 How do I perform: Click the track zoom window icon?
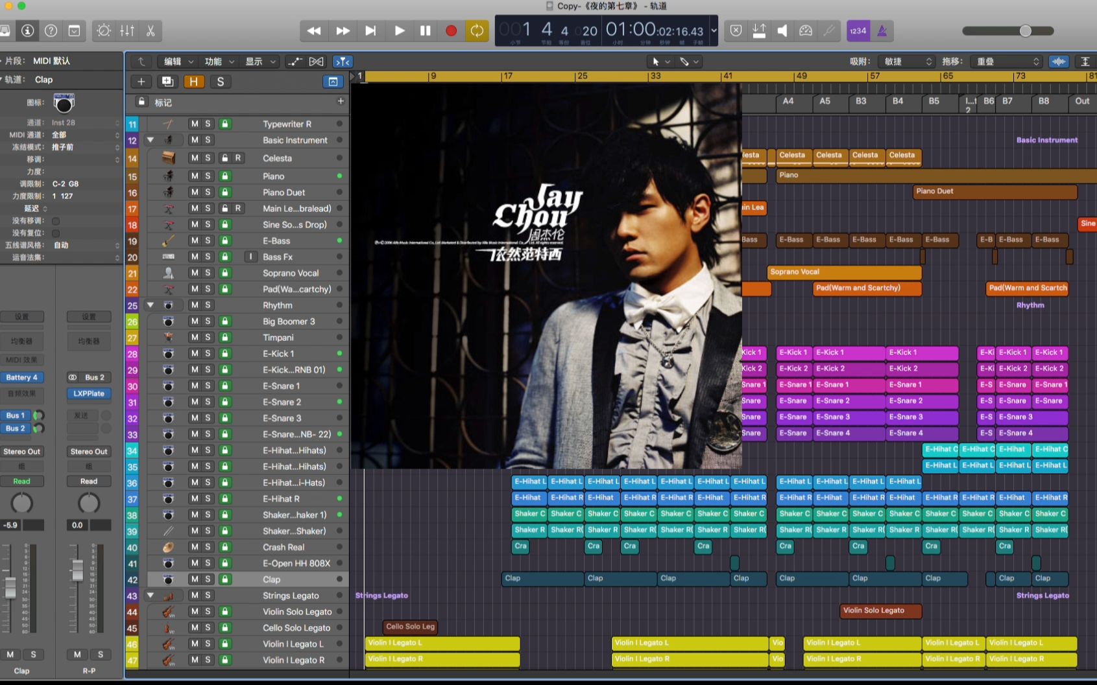tap(333, 82)
